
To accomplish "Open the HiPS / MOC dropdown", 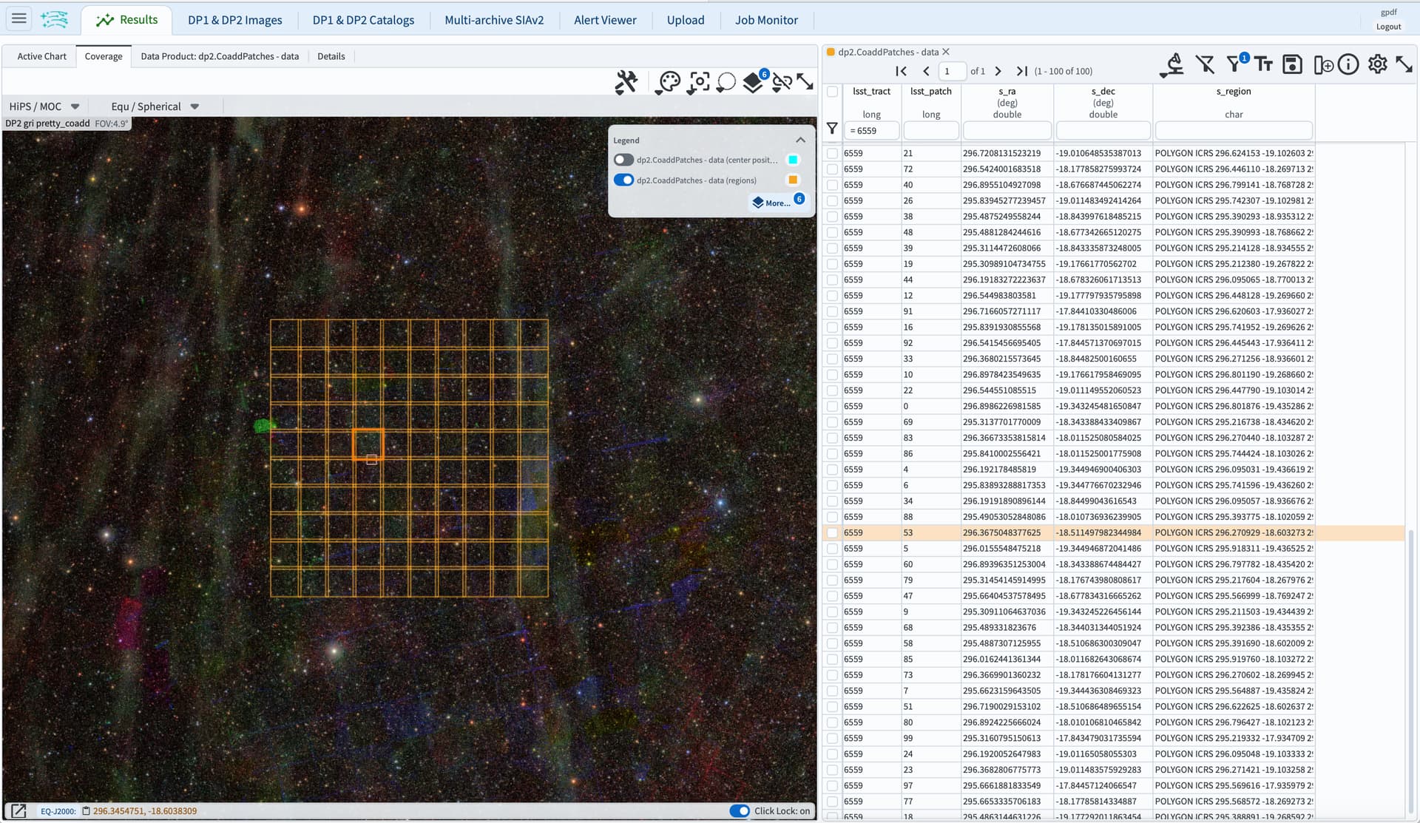I will (x=44, y=106).
